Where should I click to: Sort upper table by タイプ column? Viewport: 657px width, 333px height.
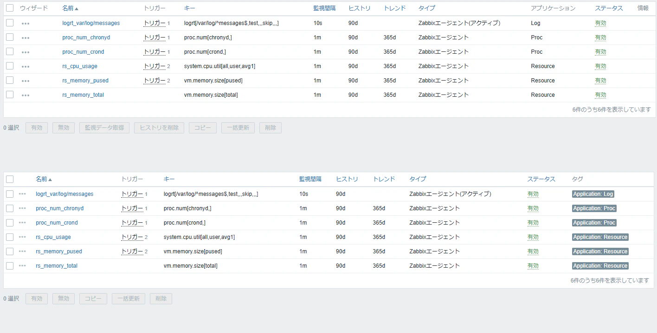click(427, 8)
